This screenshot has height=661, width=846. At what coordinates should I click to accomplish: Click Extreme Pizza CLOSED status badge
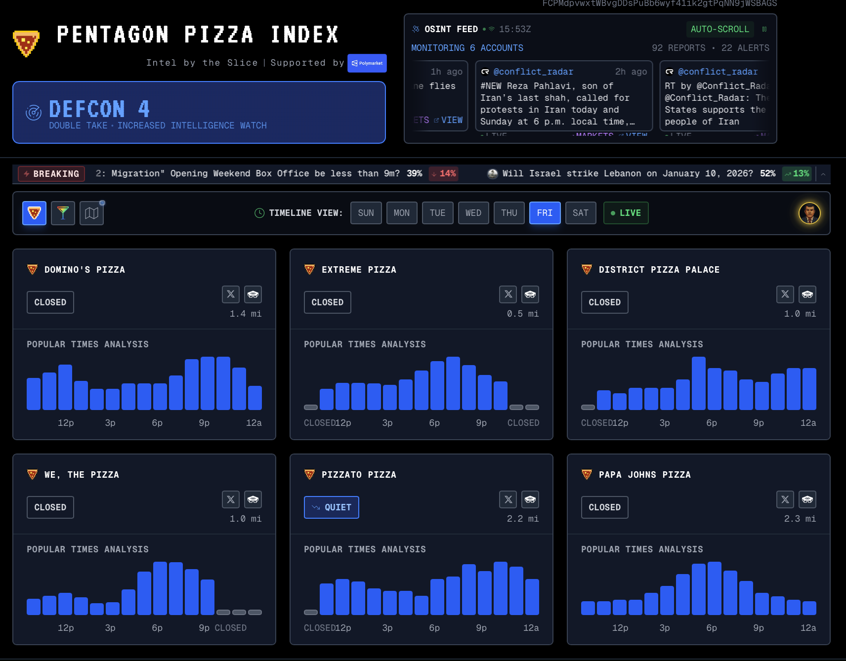[x=328, y=302]
